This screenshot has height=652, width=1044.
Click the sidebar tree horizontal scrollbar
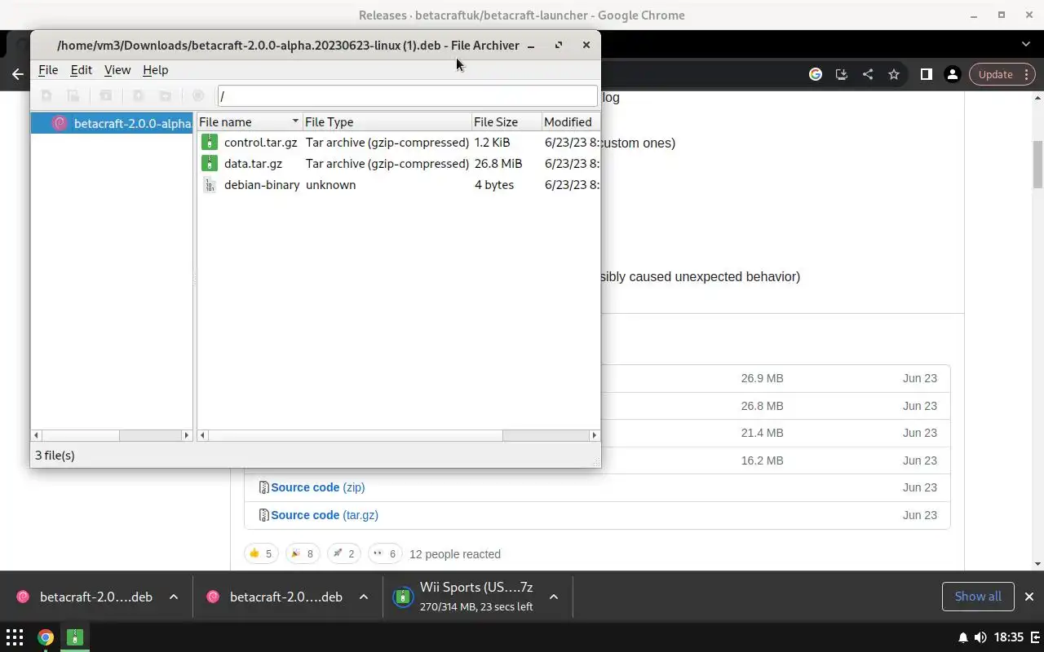click(x=112, y=435)
